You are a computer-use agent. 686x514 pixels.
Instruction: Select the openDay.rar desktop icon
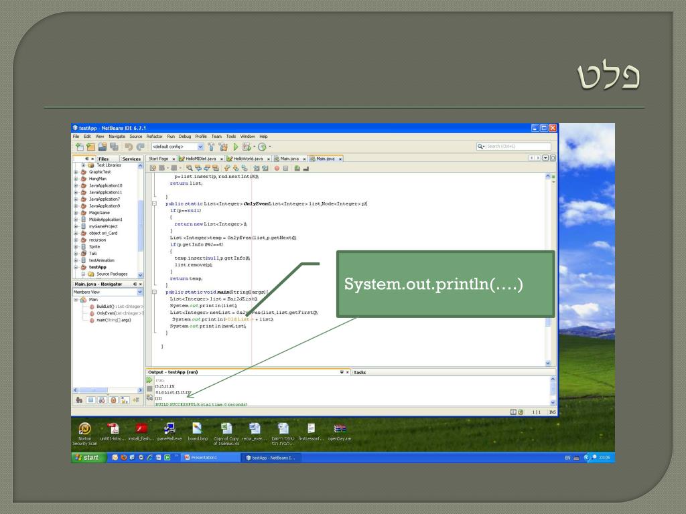pos(340,432)
